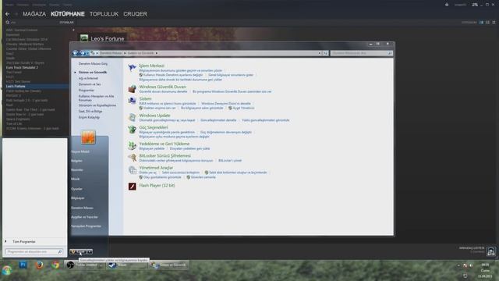Select Euro Truck Simulator 2 in library
This screenshot has width=499, height=281.
[x=22, y=68]
